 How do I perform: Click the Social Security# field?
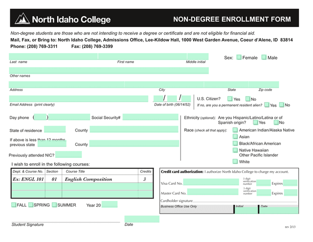(x=150, y=117)
